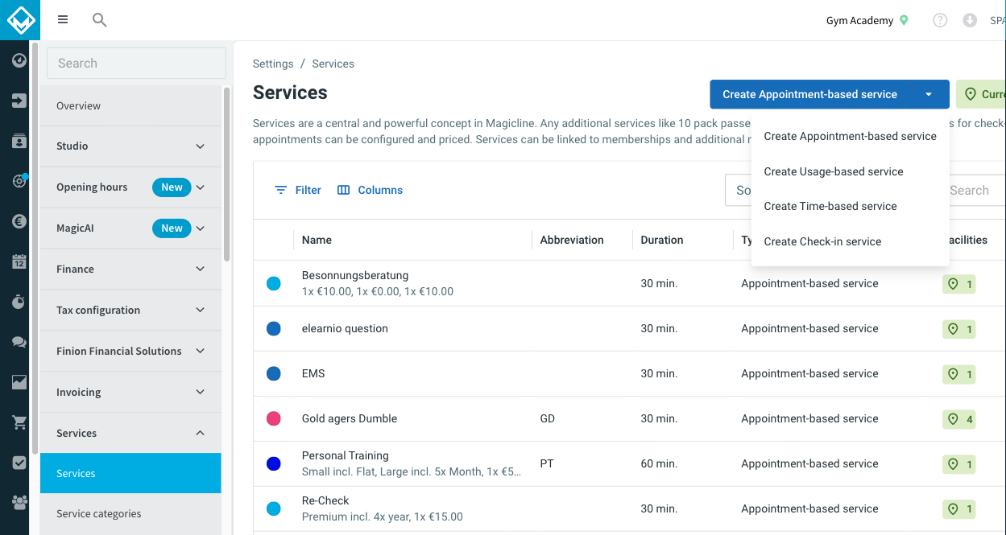The image size is (1006, 535).
Task: Open the people group icon in sidebar
Action: click(x=19, y=503)
